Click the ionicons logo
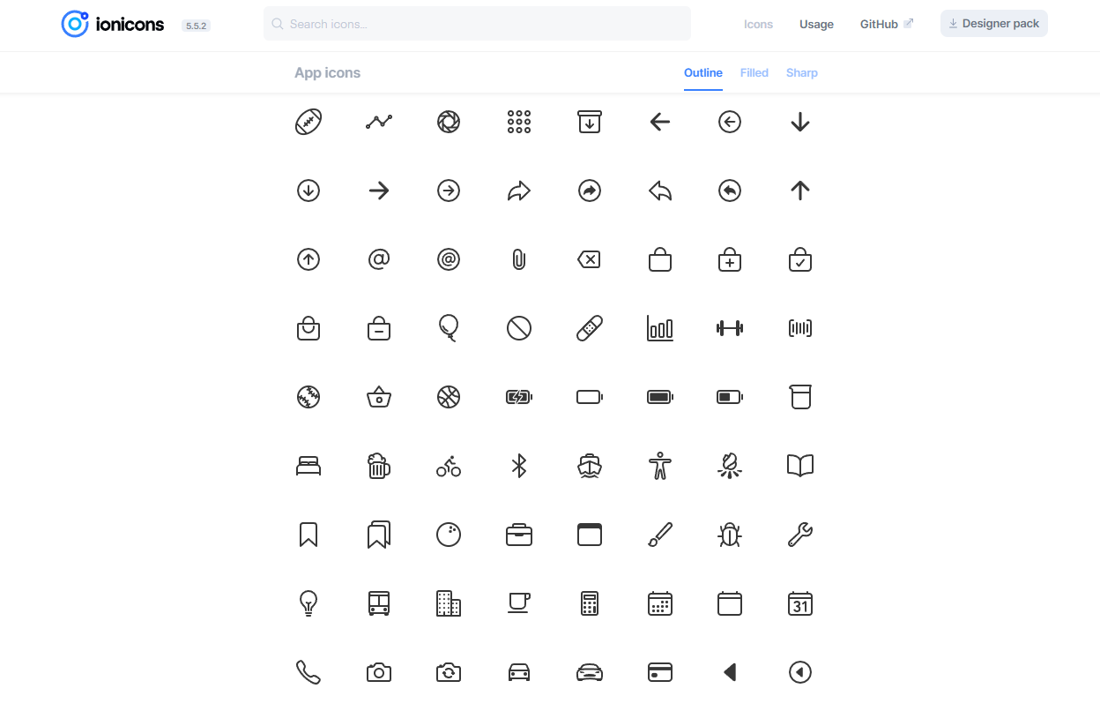Image resolution: width=1100 pixels, height=711 pixels. tap(113, 24)
